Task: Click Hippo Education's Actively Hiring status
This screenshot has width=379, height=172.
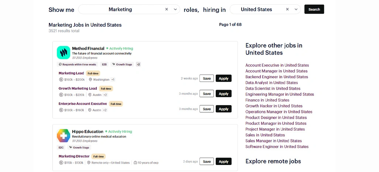Action: [119, 132]
